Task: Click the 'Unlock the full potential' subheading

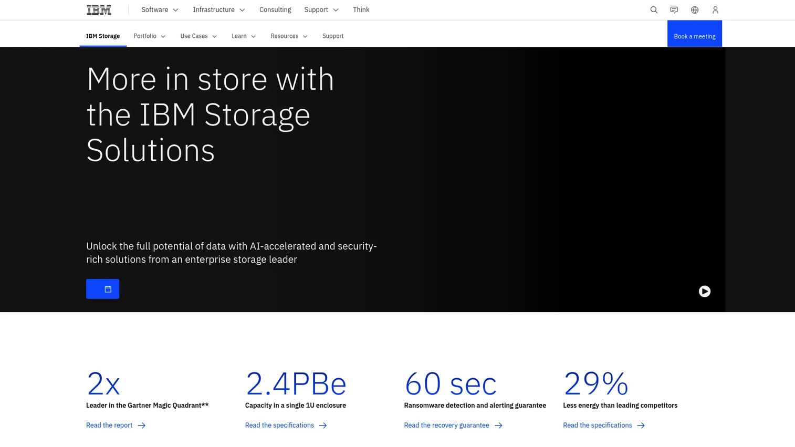Action: click(232, 253)
